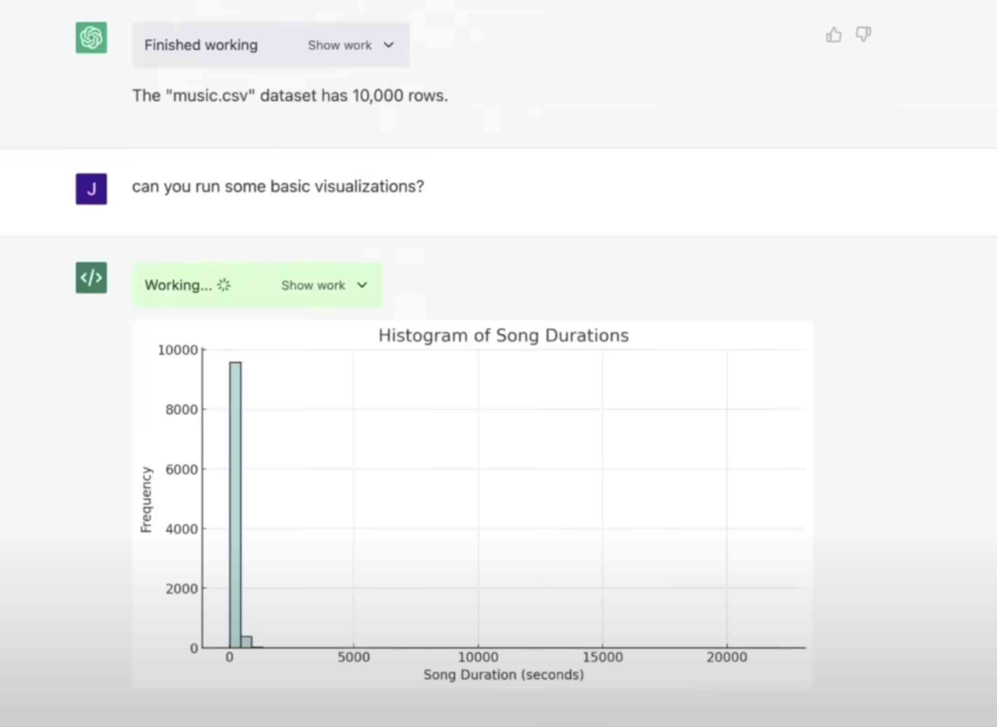The image size is (997, 727).
Task: Click the Working... status label
Action: tap(178, 285)
